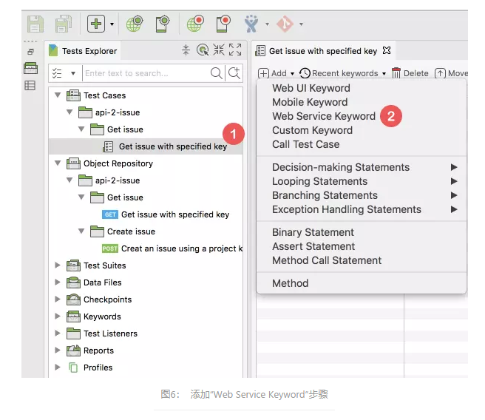
Task: Open Exception Handling Statements submenu
Action: pyautogui.click(x=362, y=209)
